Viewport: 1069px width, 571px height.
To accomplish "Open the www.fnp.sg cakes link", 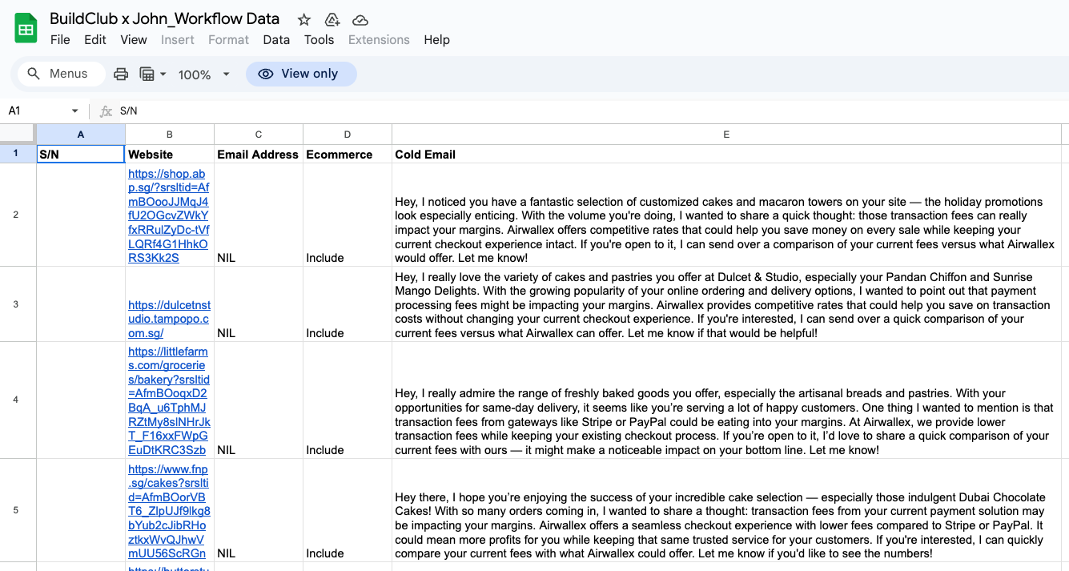I will point(168,512).
